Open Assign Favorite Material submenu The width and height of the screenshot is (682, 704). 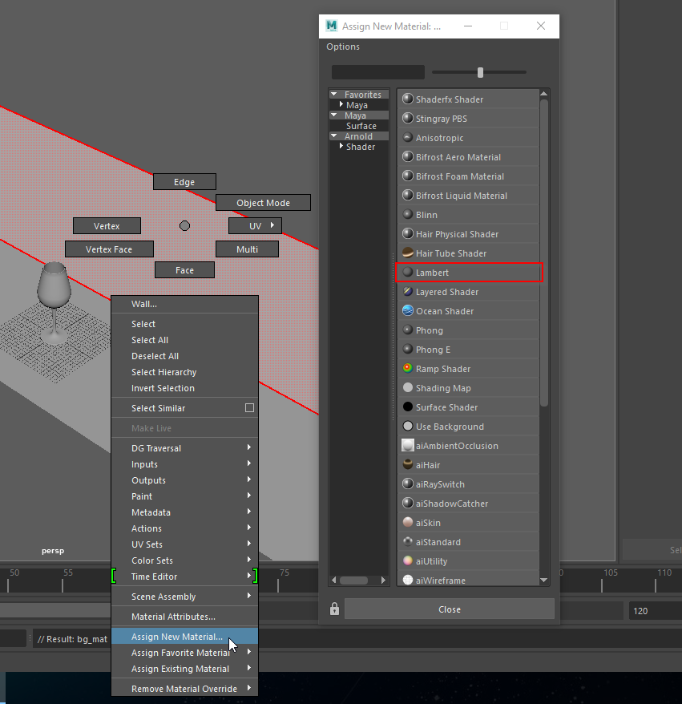pyautogui.click(x=184, y=653)
